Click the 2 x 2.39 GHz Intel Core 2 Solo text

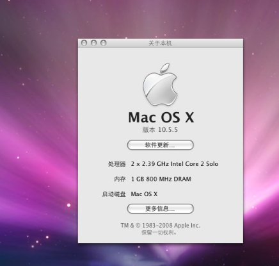[175, 164]
